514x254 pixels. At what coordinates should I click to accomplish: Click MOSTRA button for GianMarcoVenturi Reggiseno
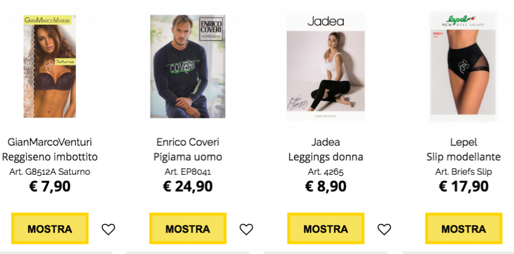click(x=50, y=228)
